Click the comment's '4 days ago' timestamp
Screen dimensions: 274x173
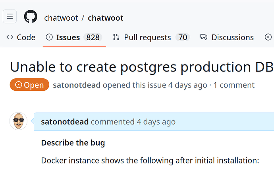click(x=156, y=122)
